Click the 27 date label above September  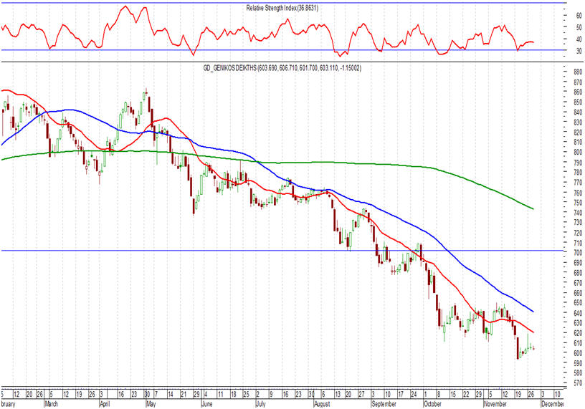[x=361, y=395]
